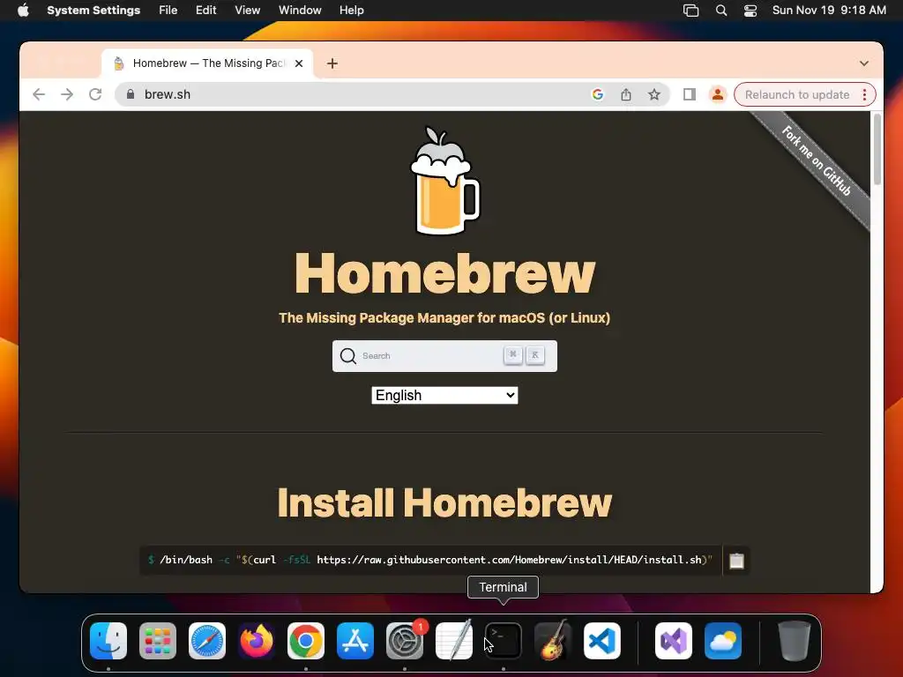
Task: Open Control Center in menu bar
Action: [x=750, y=11]
